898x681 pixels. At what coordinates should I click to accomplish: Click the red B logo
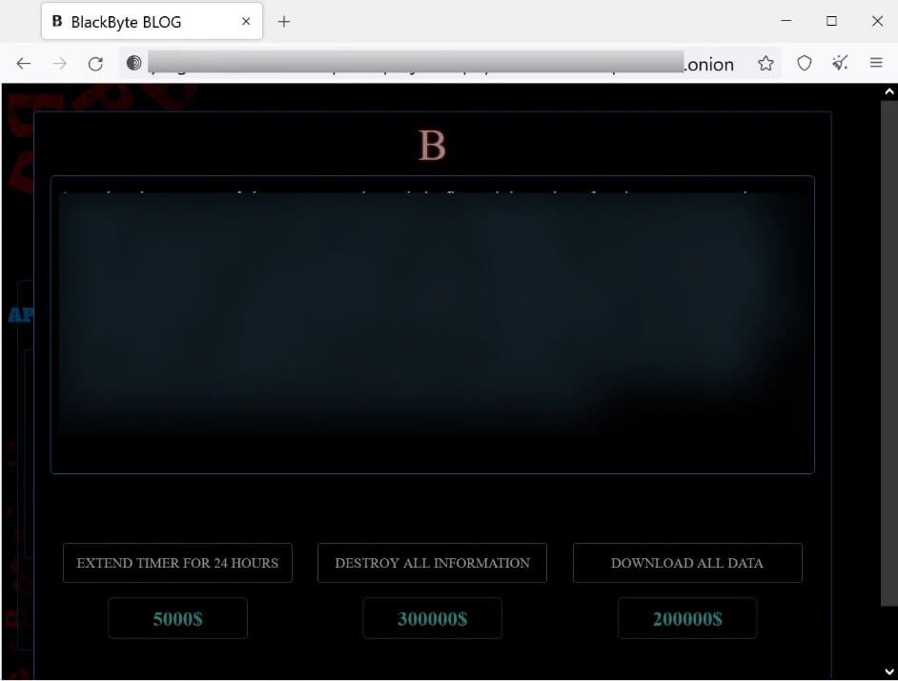pos(432,146)
